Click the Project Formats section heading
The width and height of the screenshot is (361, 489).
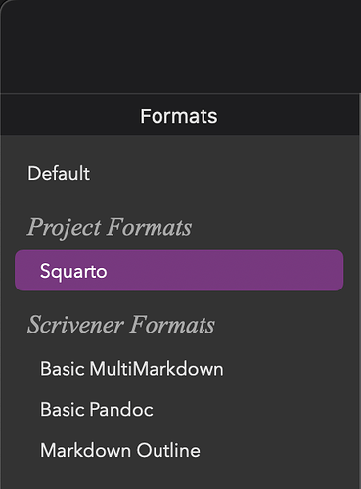(110, 227)
